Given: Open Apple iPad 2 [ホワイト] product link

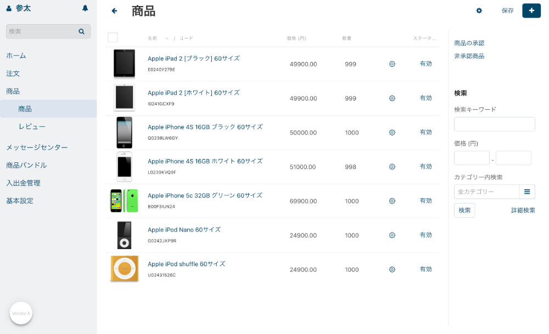Looking at the screenshot, I should [194, 93].
